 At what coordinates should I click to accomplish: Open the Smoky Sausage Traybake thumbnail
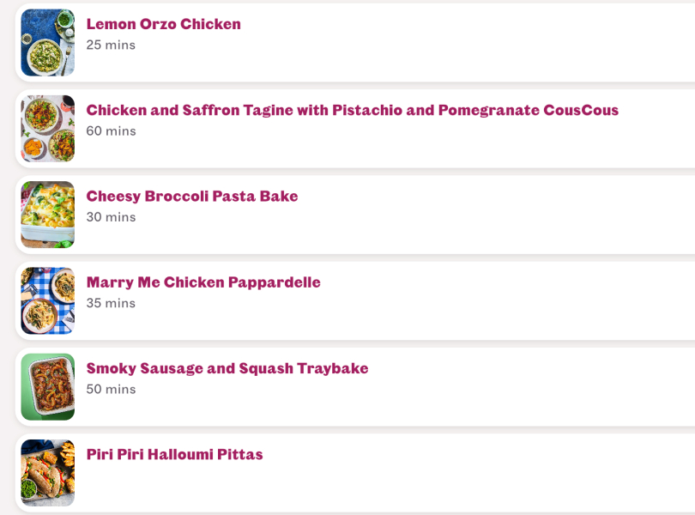coord(47,386)
